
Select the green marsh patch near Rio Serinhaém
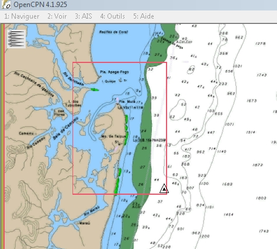coord(95,90)
